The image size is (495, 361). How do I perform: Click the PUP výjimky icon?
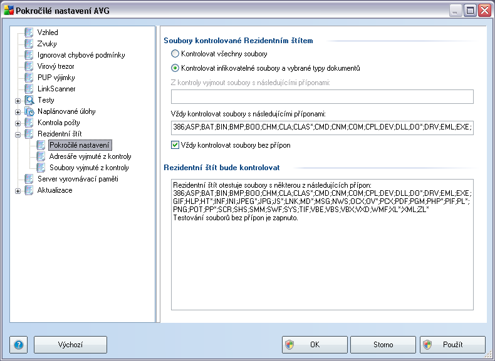[29, 78]
